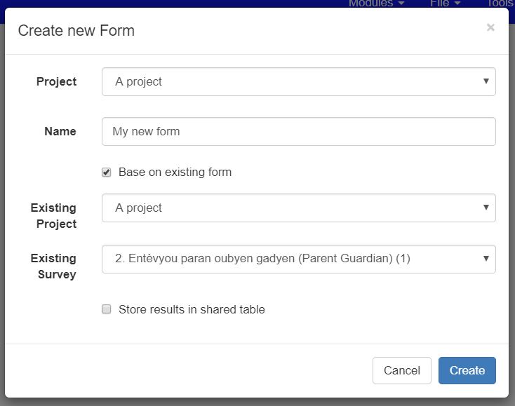Screen dimensions: 515x406
Task: Click the Name input field
Action: click(298, 131)
